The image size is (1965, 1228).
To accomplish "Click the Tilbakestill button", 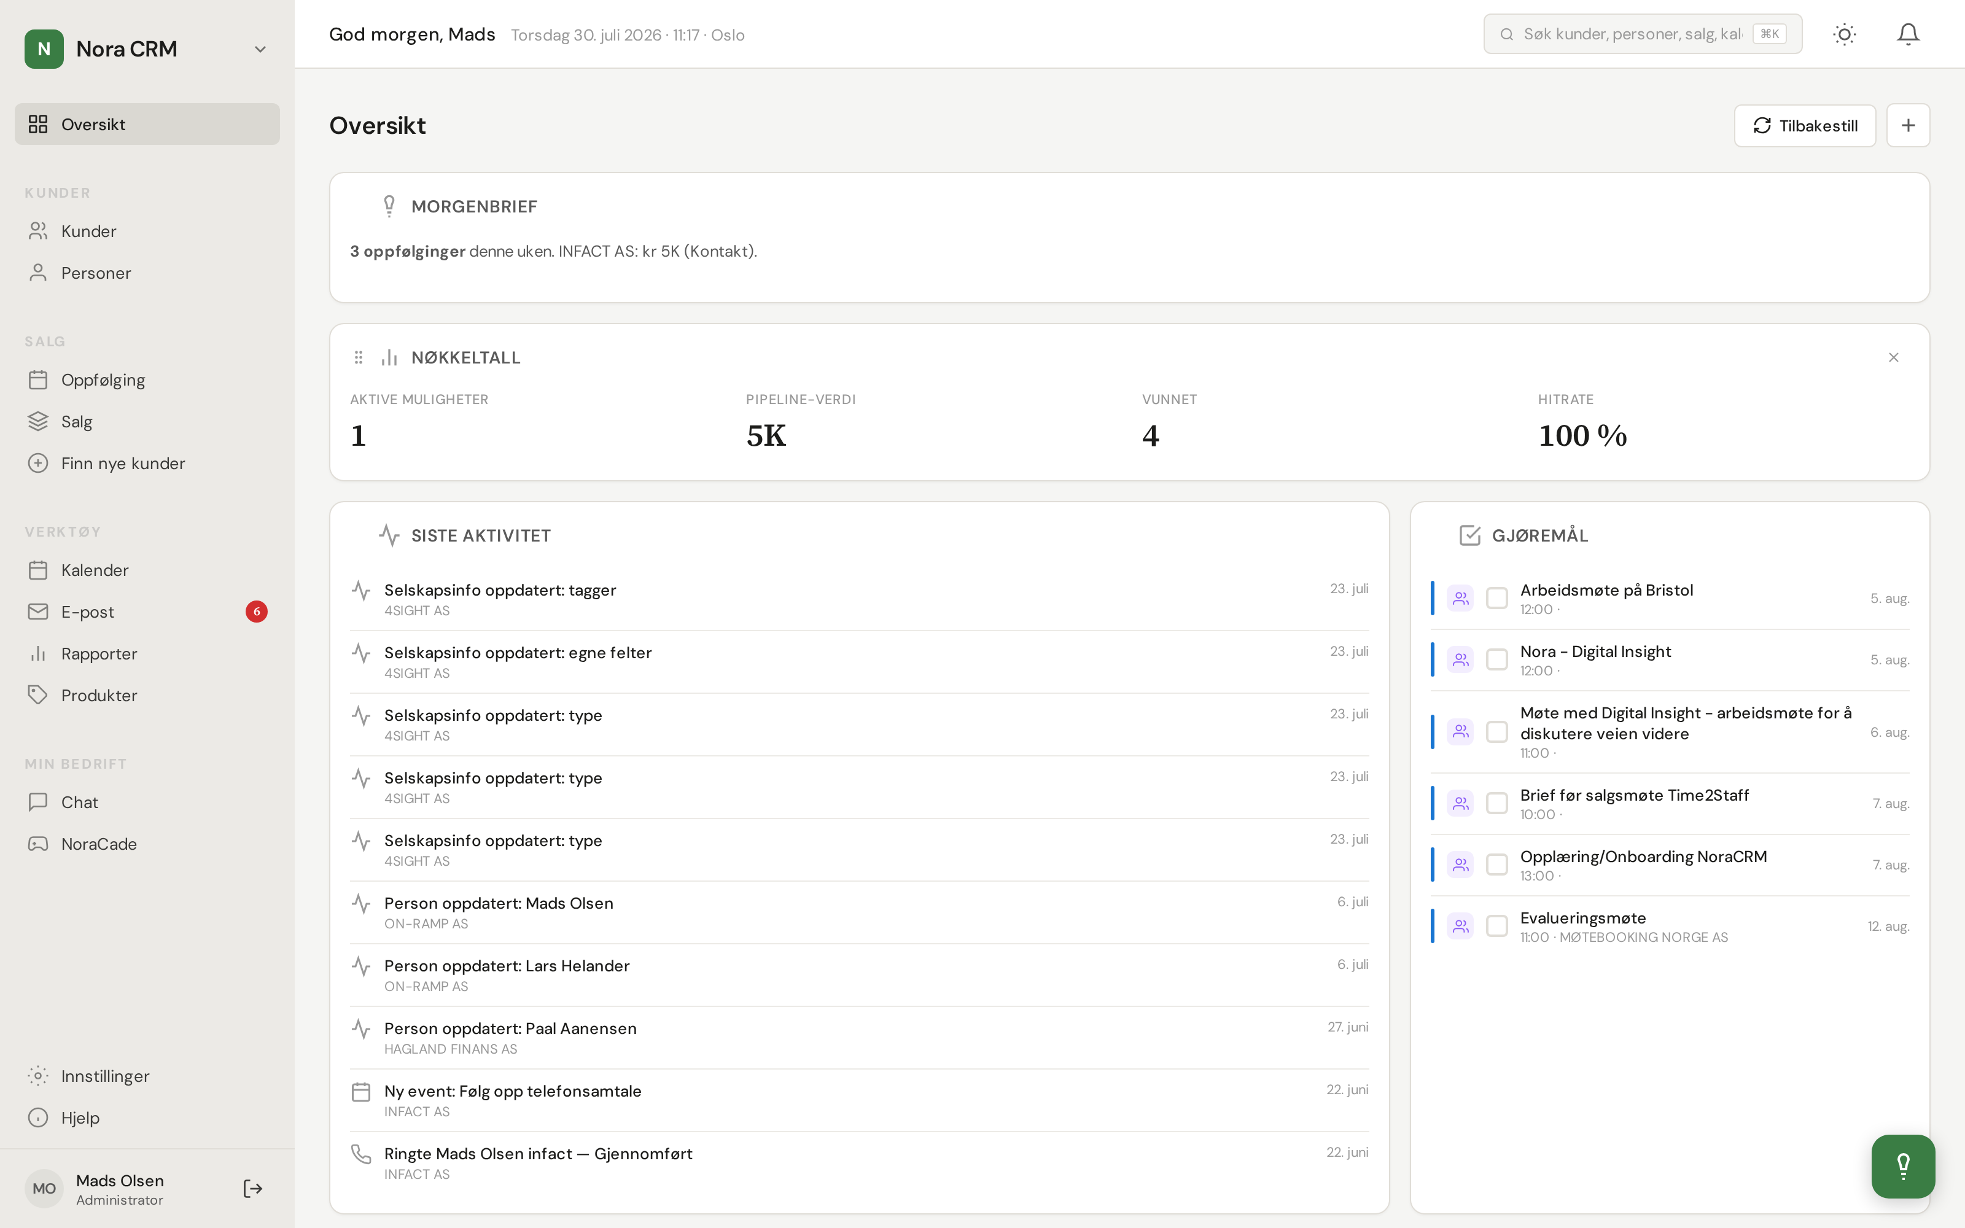I will pos(1804,126).
